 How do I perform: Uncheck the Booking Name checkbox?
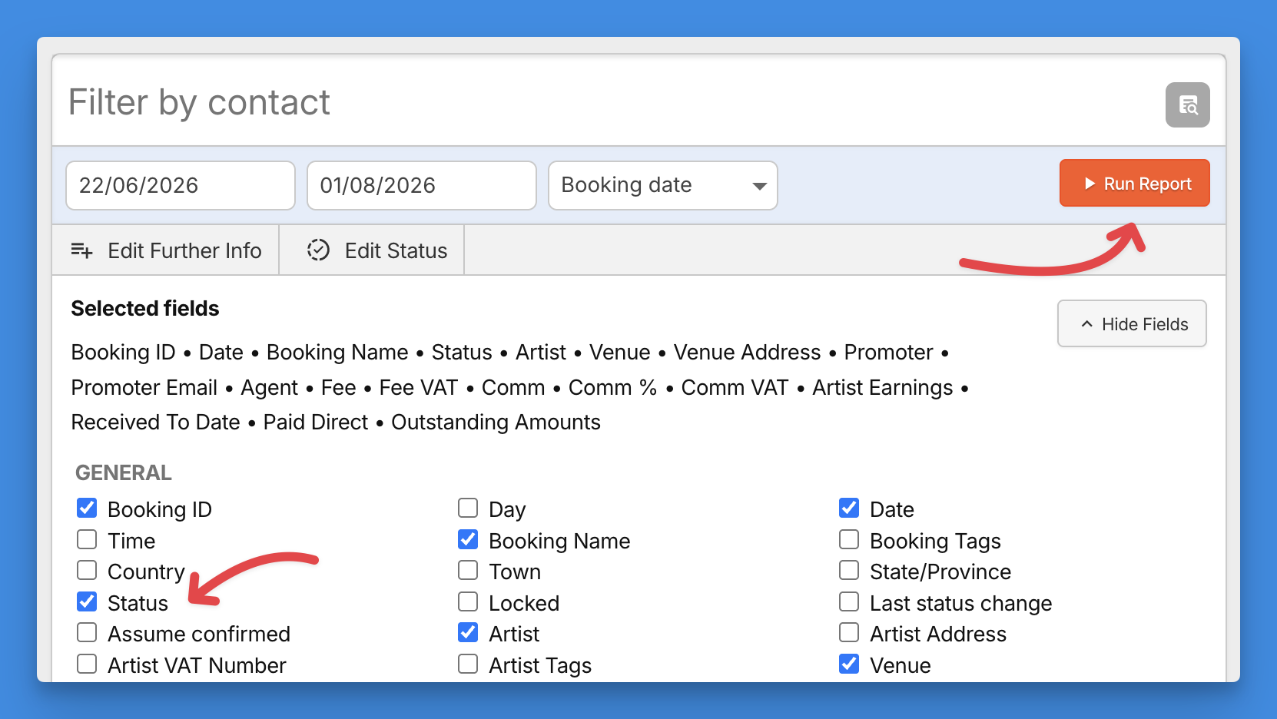point(468,539)
